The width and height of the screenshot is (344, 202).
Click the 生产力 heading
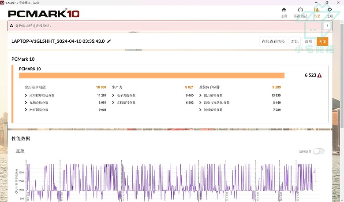[x=117, y=87]
